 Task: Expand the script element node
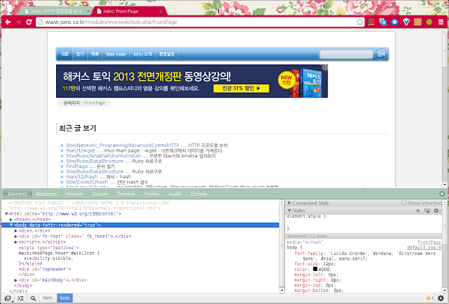pyautogui.click(x=16, y=242)
